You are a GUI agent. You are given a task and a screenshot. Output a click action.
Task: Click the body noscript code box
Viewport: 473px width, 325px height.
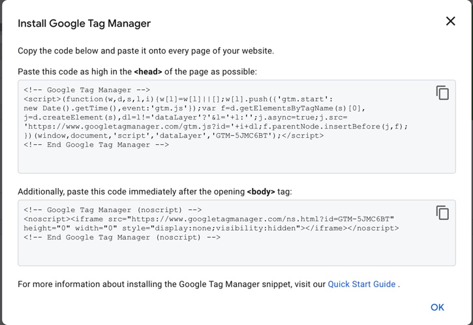pyautogui.click(x=236, y=233)
